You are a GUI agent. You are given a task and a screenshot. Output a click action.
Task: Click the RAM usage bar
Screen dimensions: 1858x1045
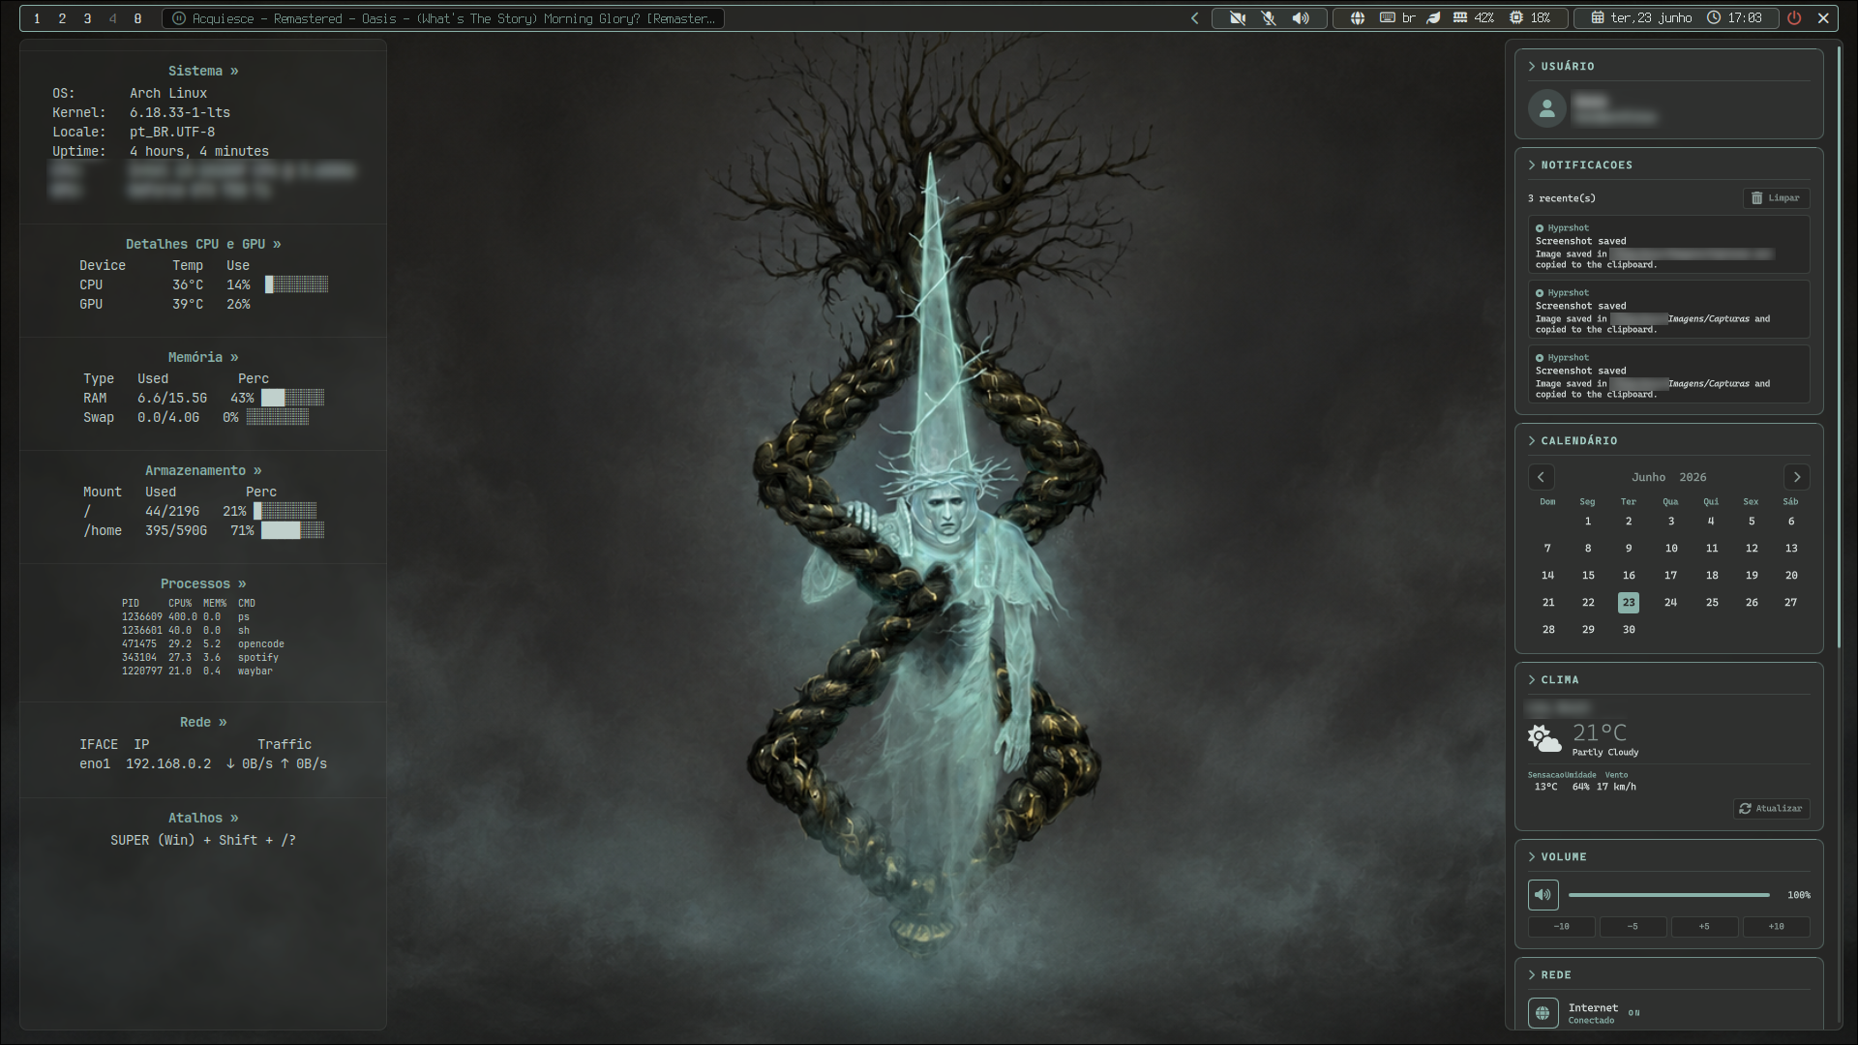click(x=292, y=399)
